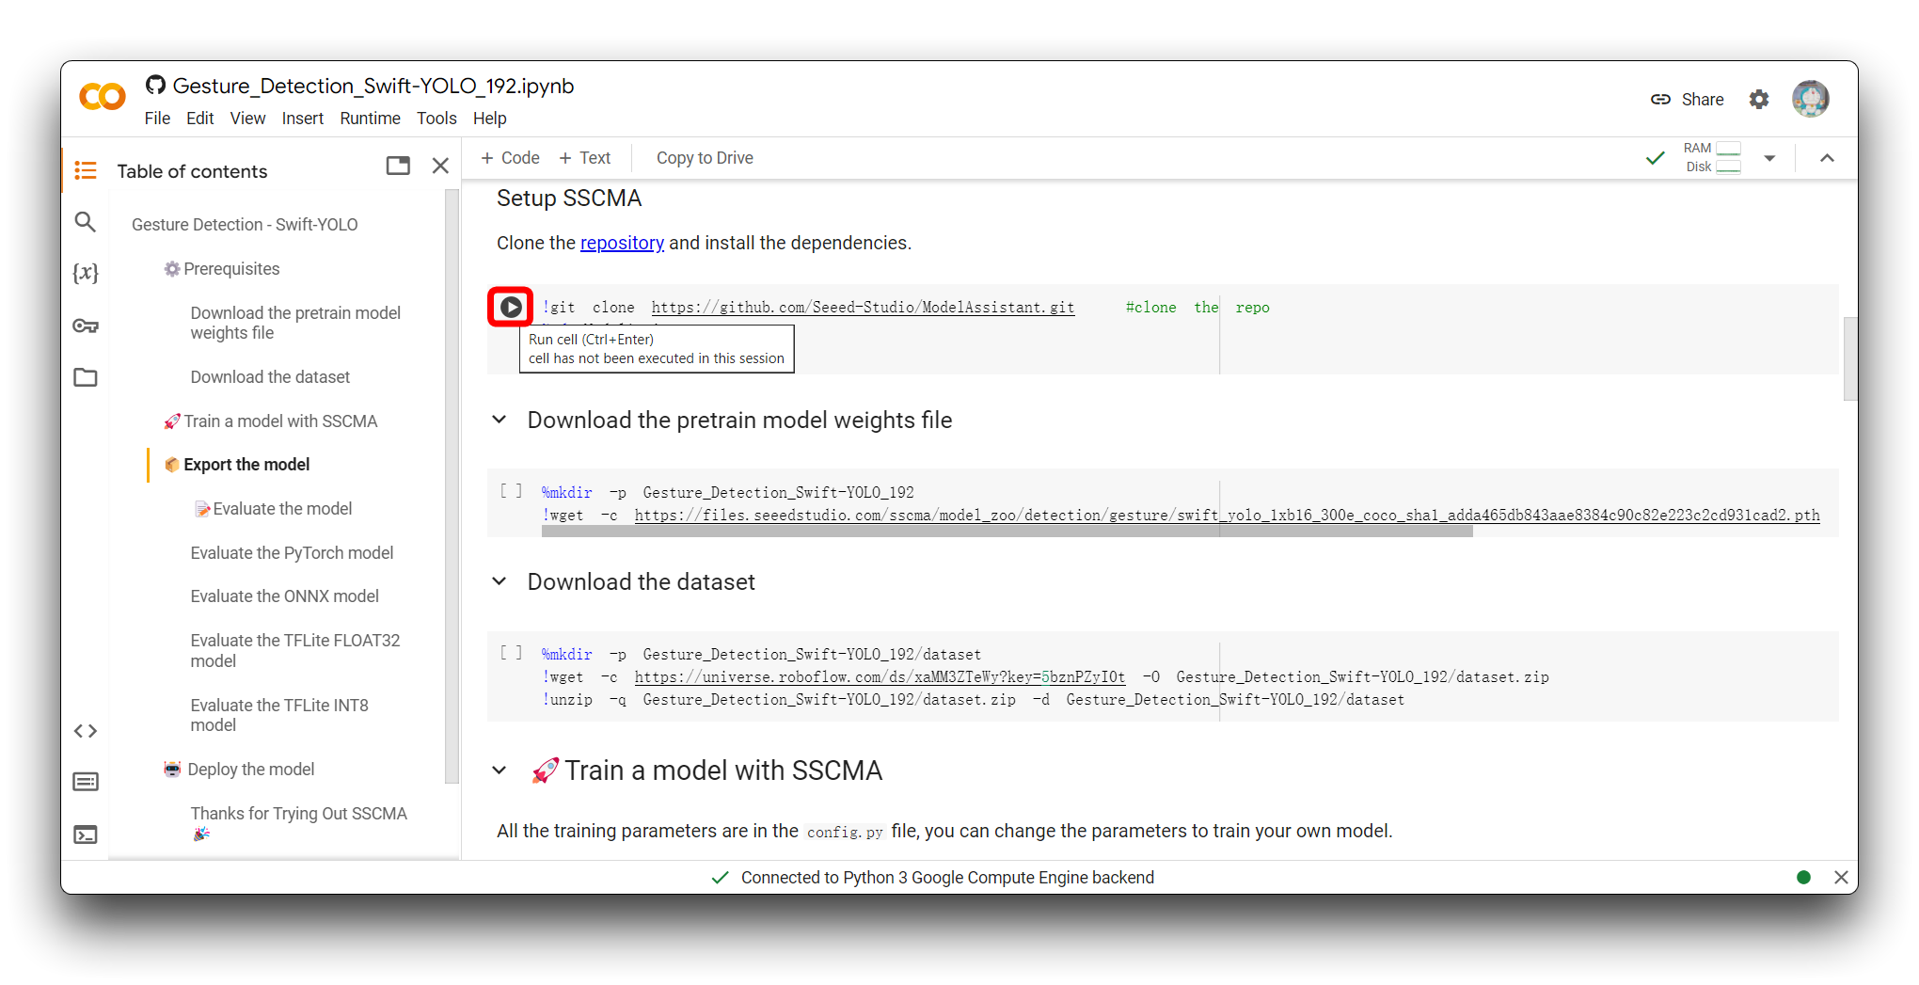Screen dimensions: 1919x985
Task: Jump to Thanks for Trying Out SSCMA
Action: pos(298,822)
